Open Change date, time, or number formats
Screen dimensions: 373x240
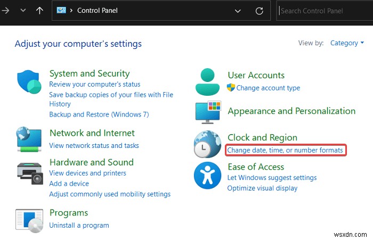tap(285, 151)
